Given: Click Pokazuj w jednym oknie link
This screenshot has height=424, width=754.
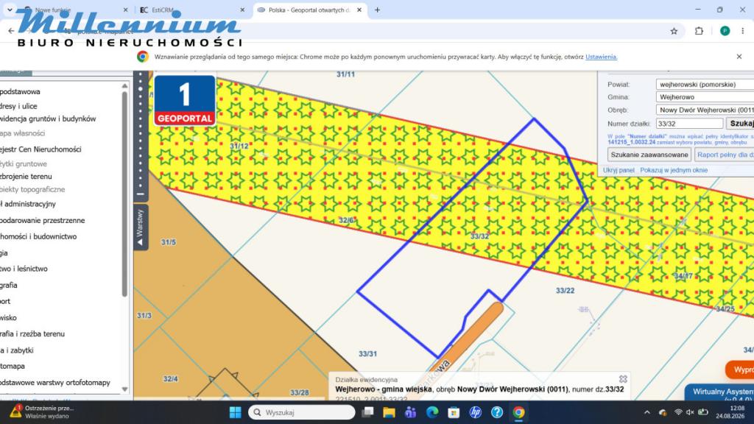Looking at the screenshot, I should click(674, 170).
